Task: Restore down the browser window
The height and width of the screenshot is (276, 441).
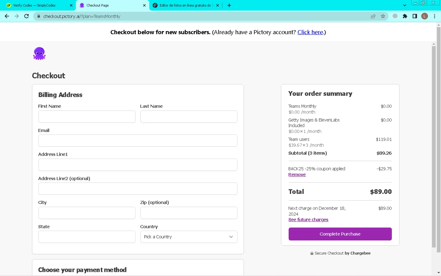Action: [x=423, y=3]
